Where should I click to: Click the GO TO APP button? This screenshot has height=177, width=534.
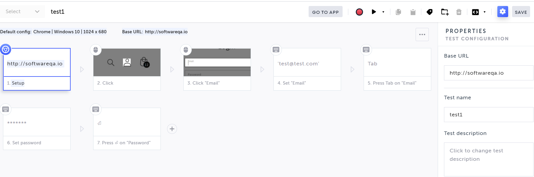(325, 12)
